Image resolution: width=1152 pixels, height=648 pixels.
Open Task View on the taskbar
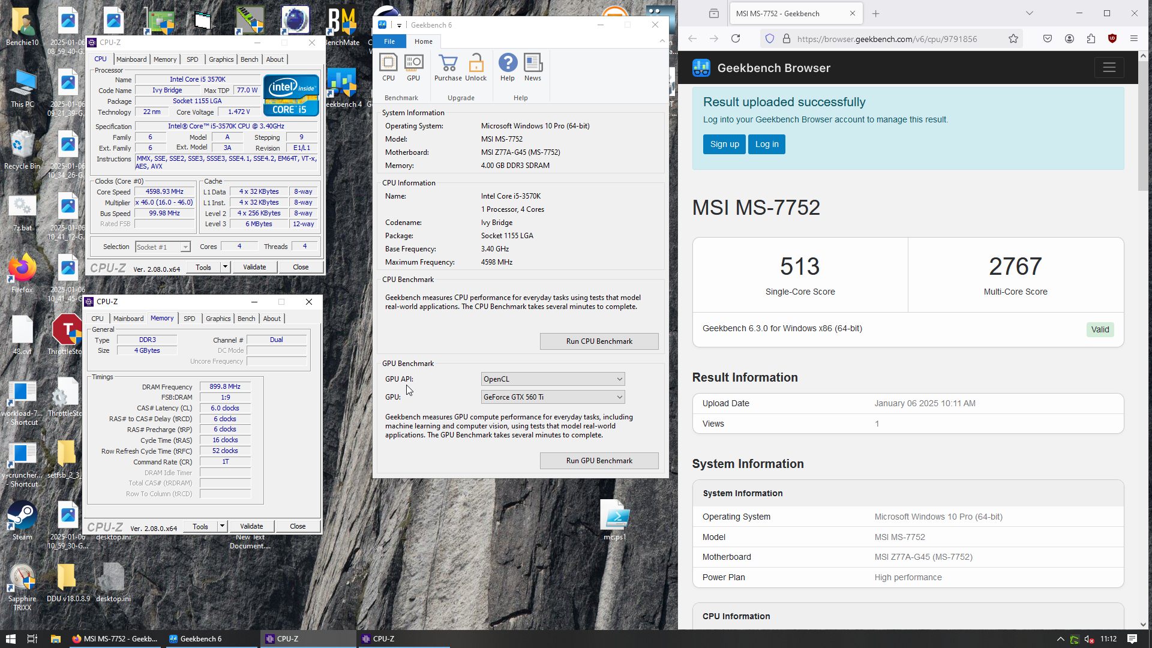[32, 639]
